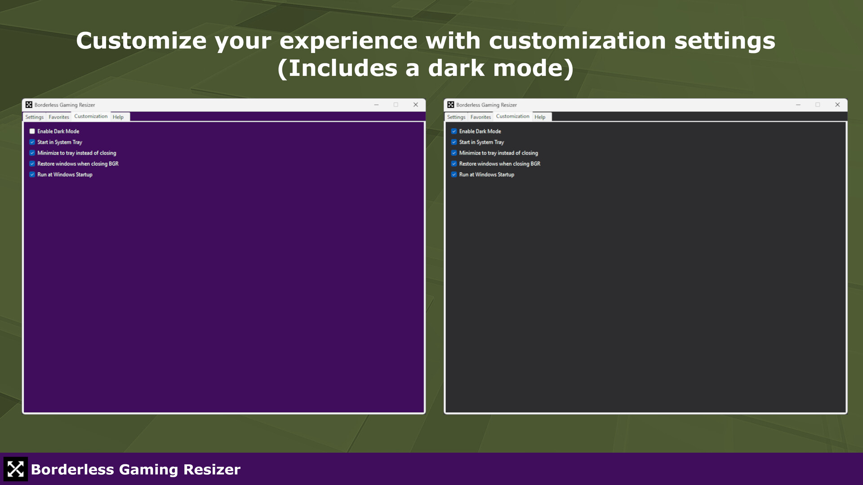
Task: Uncheck Restore windows when closing BGR, purple window
Action: pyautogui.click(x=32, y=163)
